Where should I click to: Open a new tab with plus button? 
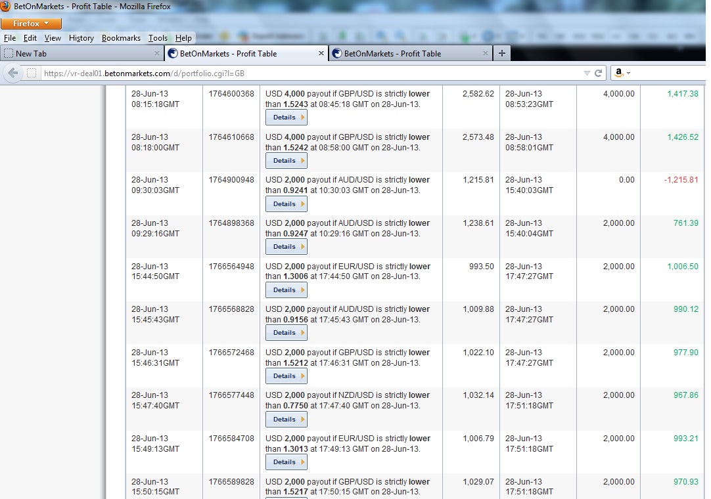pos(501,53)
